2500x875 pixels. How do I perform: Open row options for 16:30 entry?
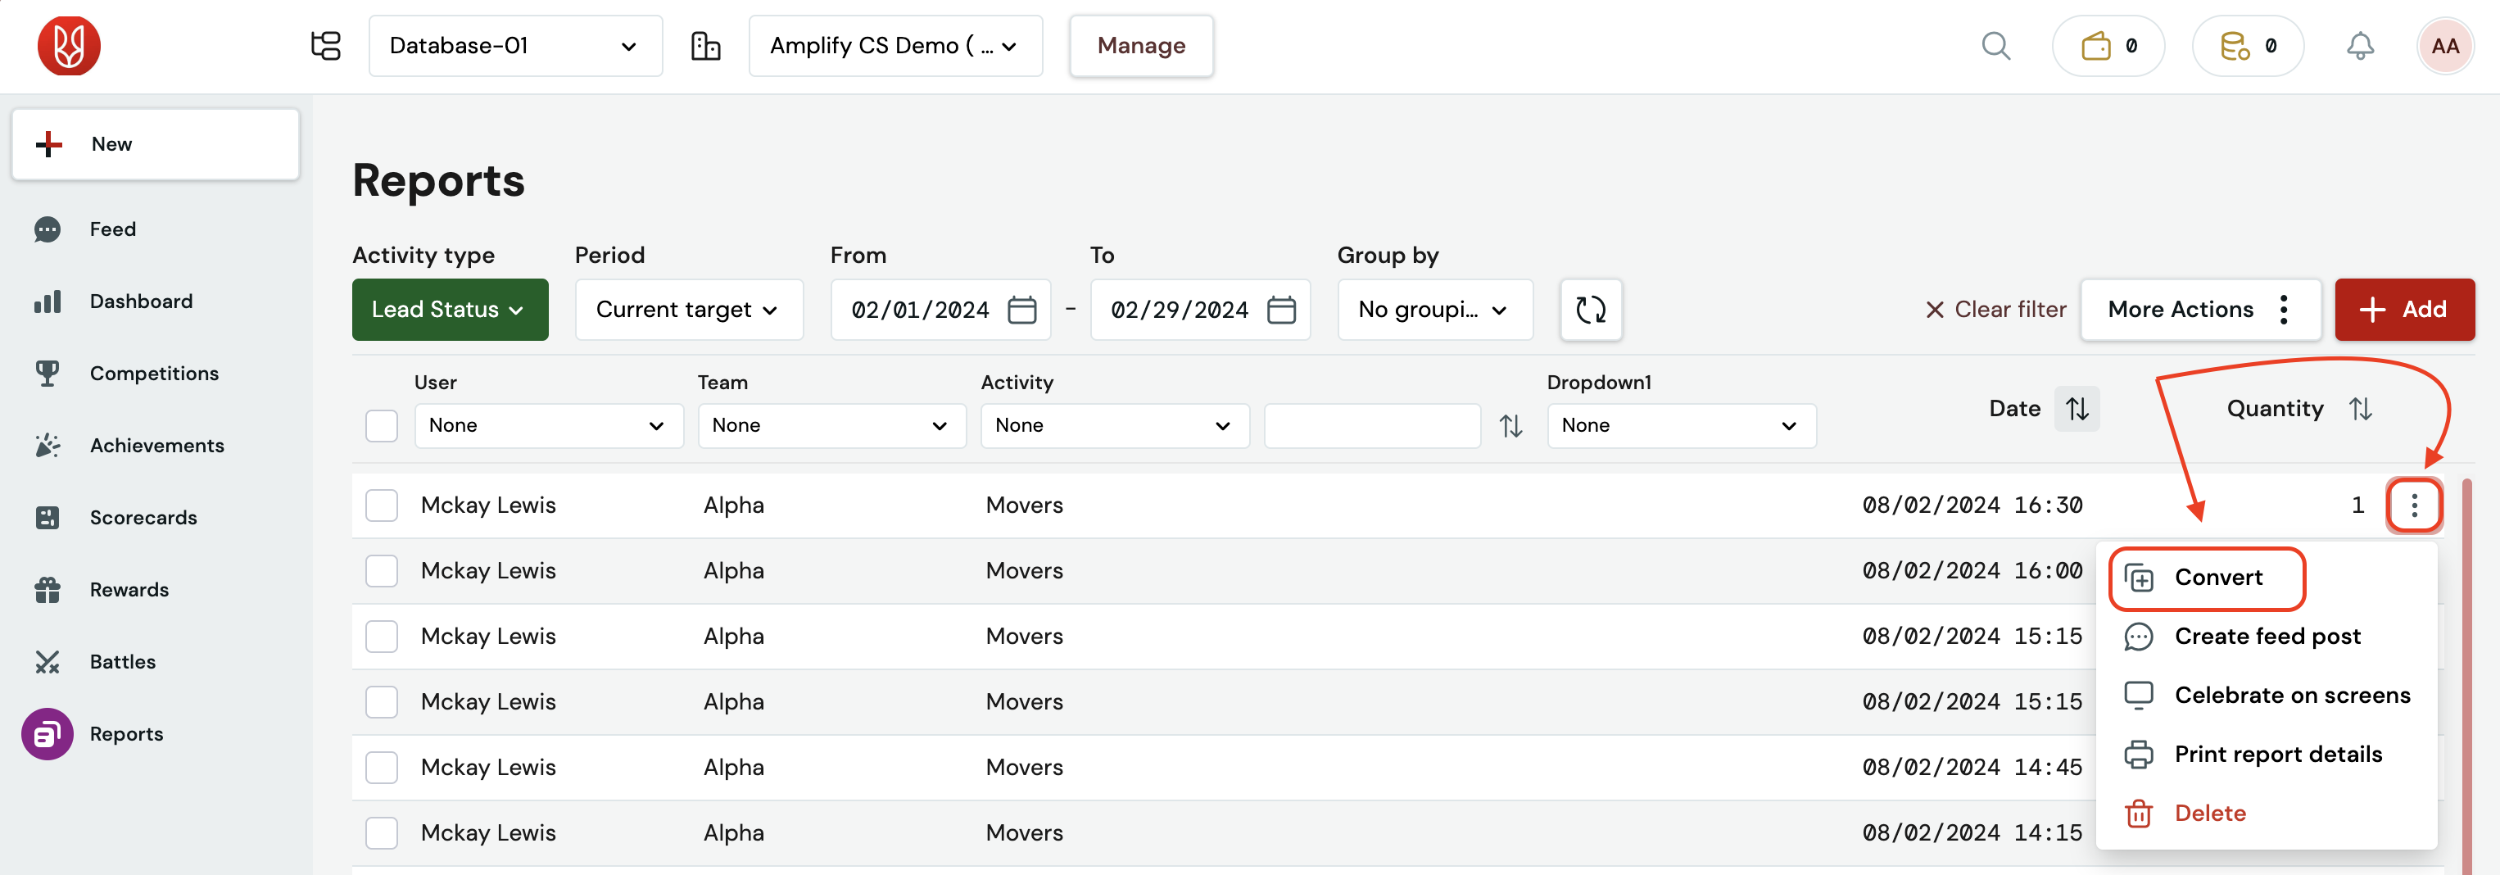coord(2414,505)
